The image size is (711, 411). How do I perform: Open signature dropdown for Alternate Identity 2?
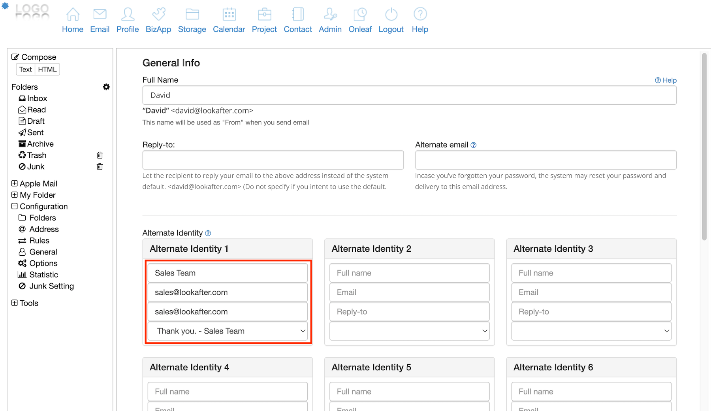(x=409, y=331)
